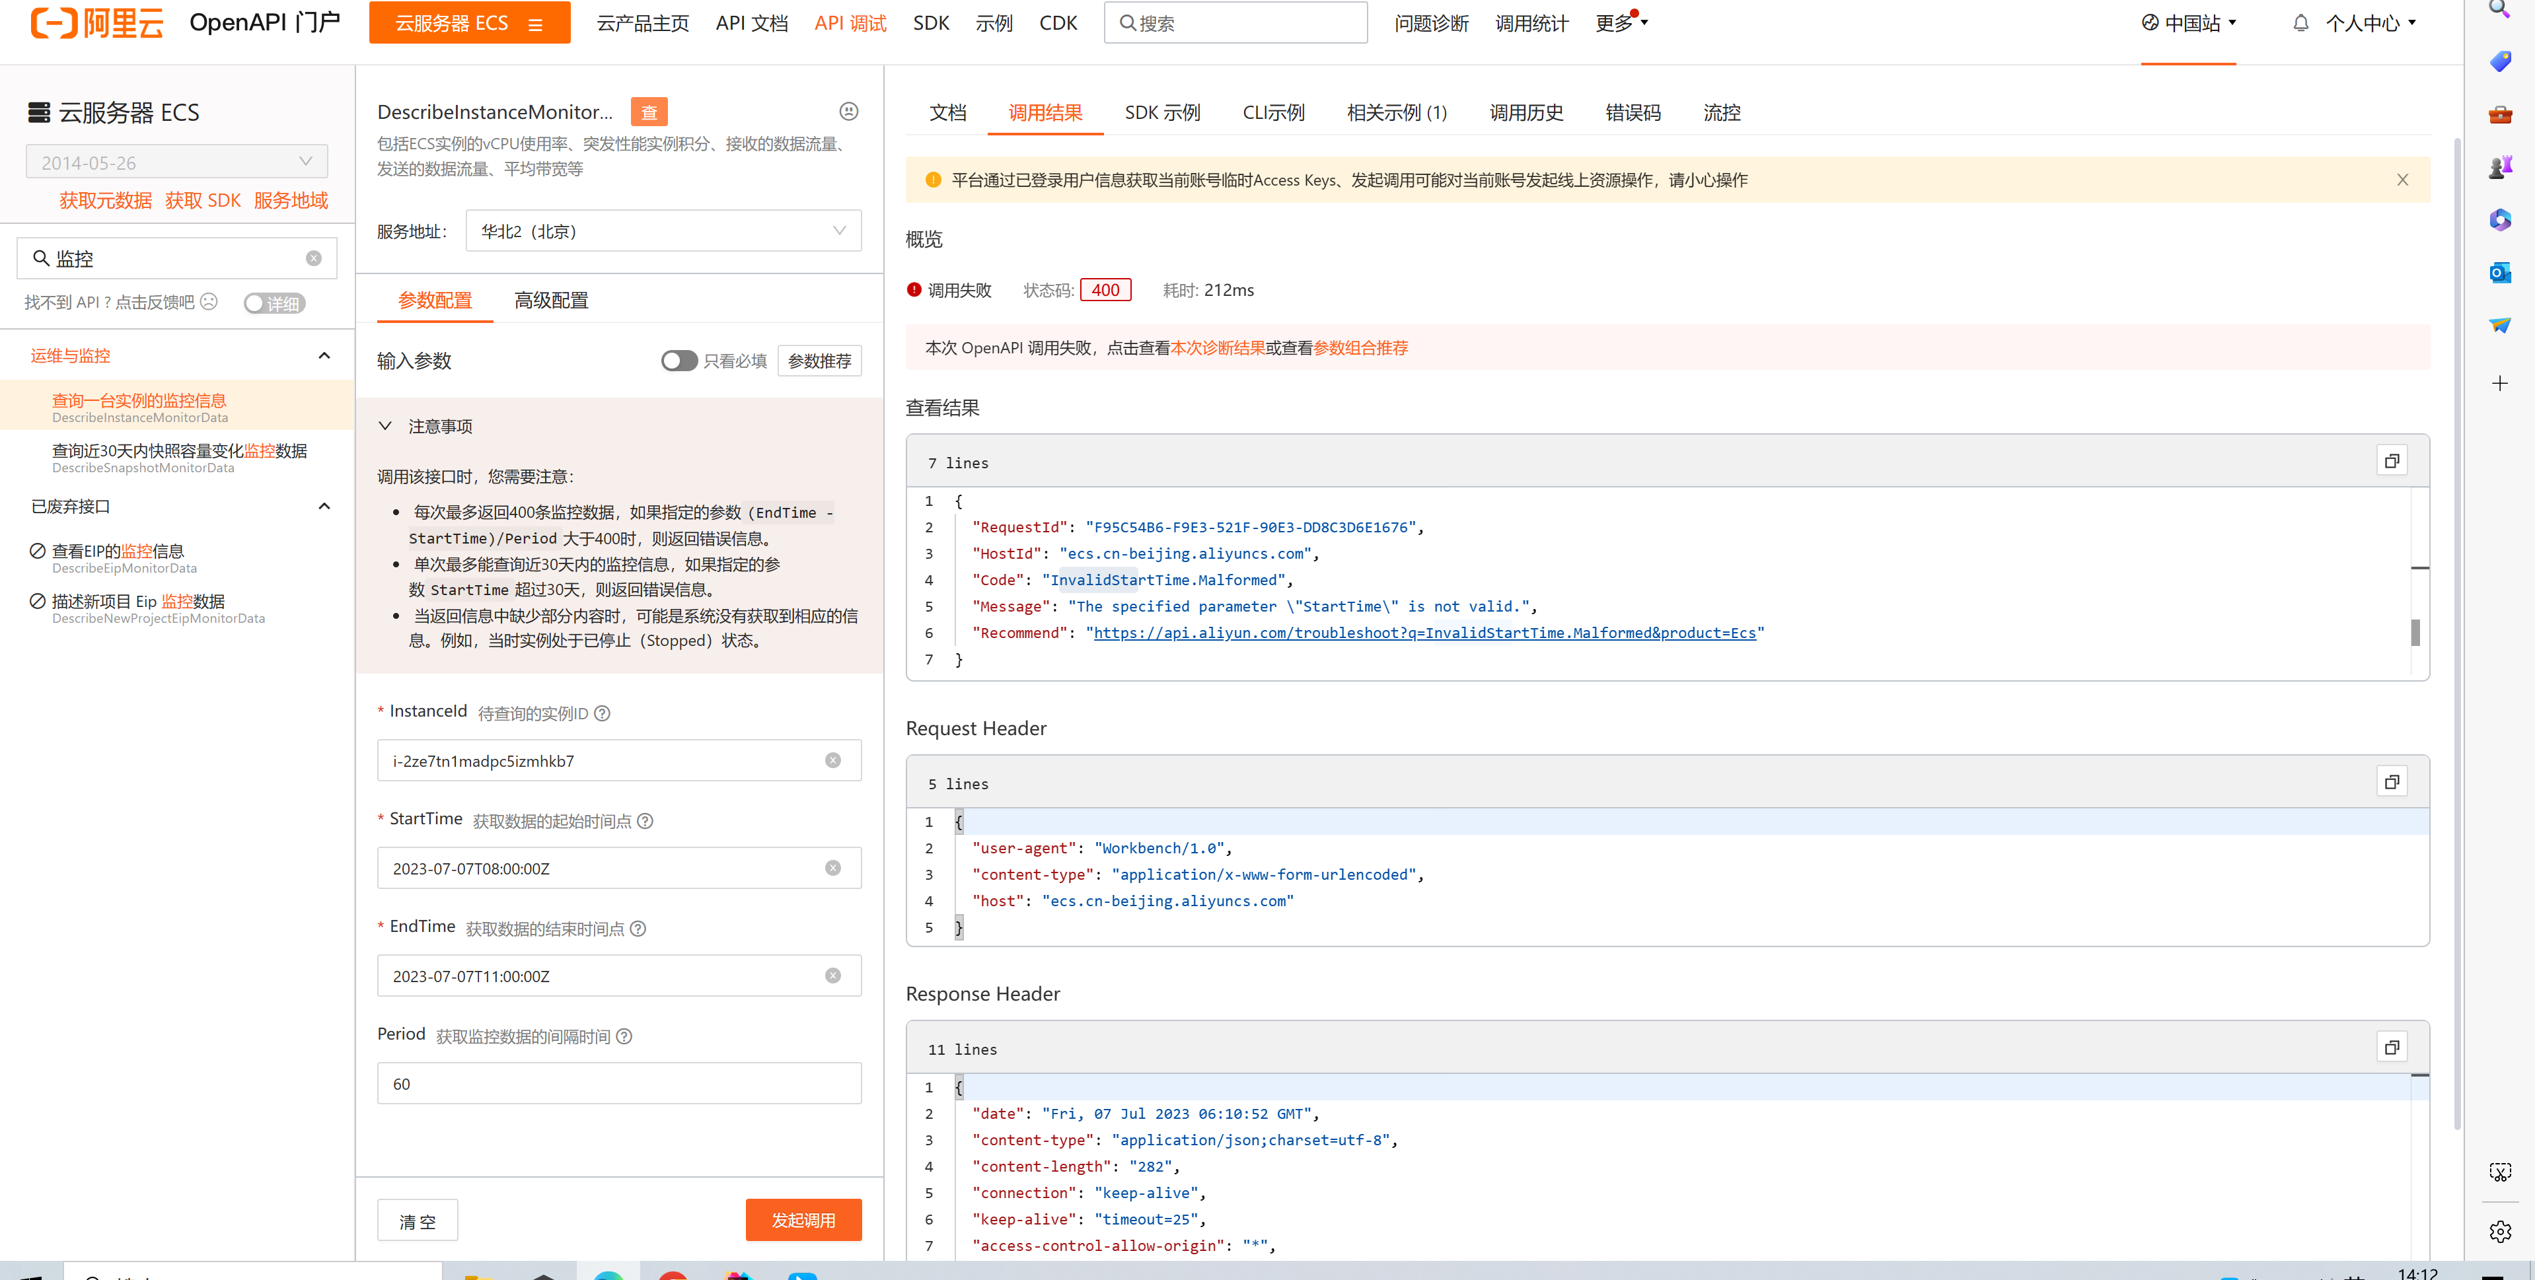Switch to the 错误码 tab
Screen dimensions: 2535x1280
click(1633, 112)
